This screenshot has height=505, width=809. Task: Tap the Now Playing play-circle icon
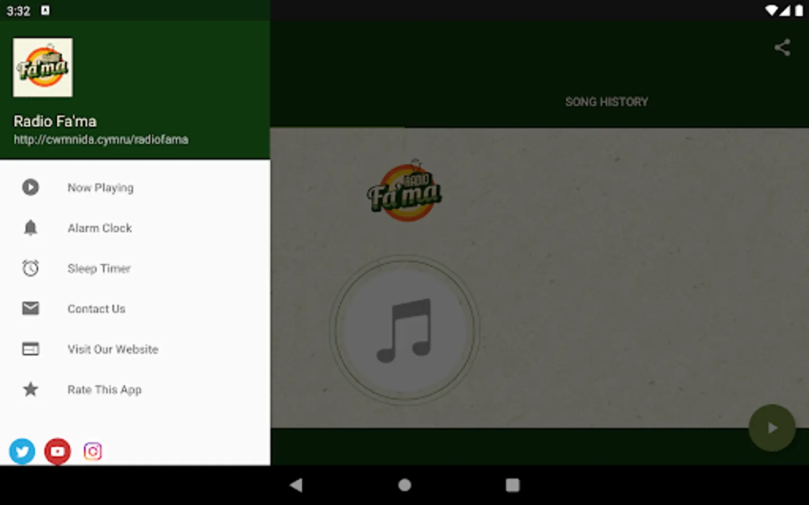click(x=30, y=187)
